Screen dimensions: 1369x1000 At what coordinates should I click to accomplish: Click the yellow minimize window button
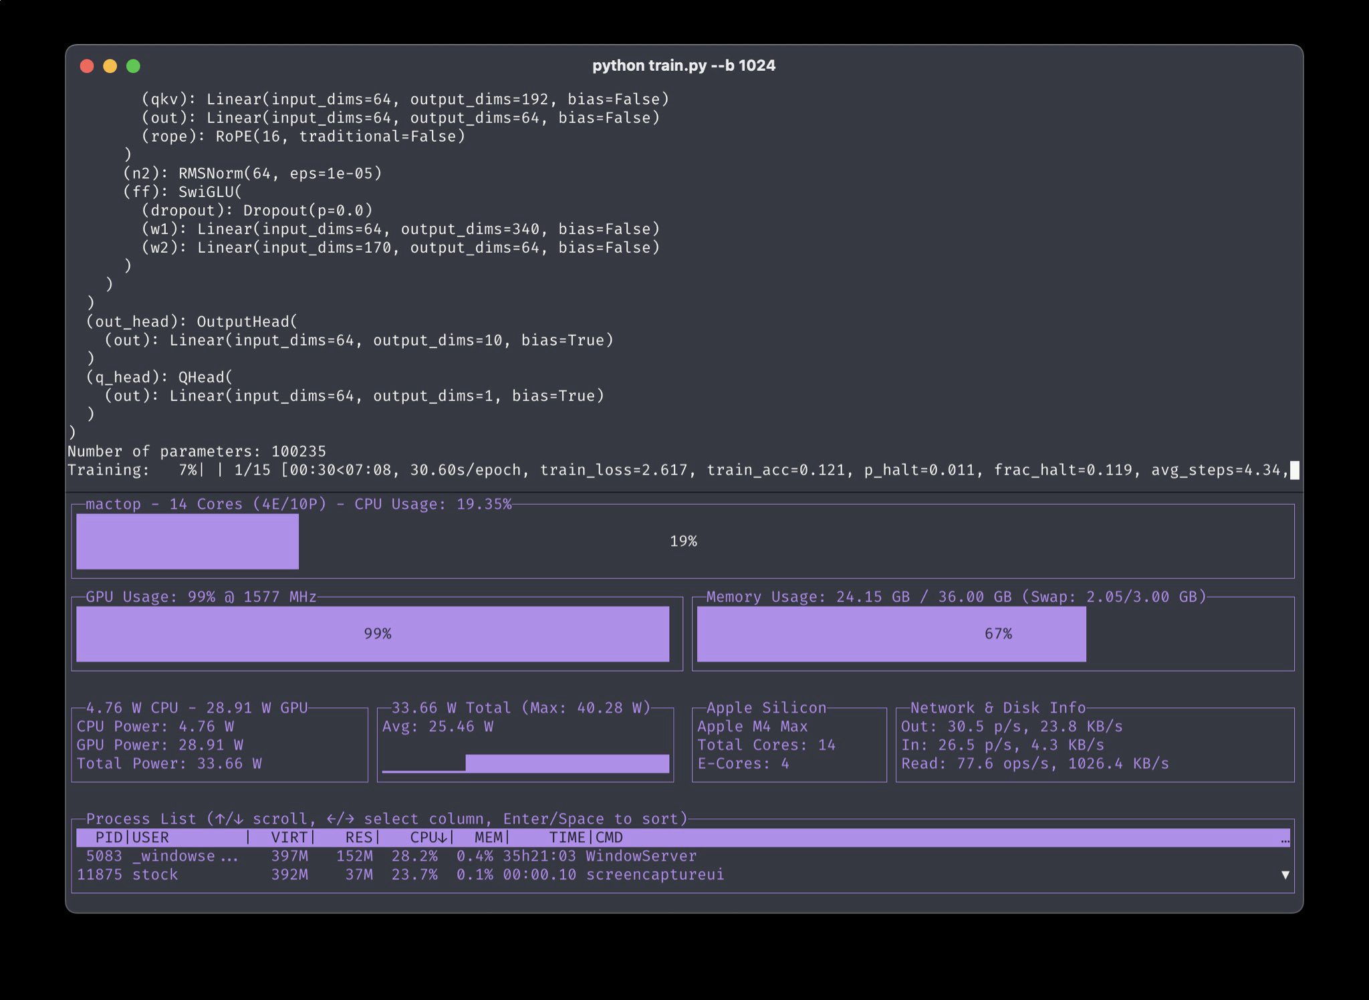point(110,66)
